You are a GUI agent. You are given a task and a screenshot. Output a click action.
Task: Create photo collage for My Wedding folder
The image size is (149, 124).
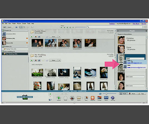[35, 60]
